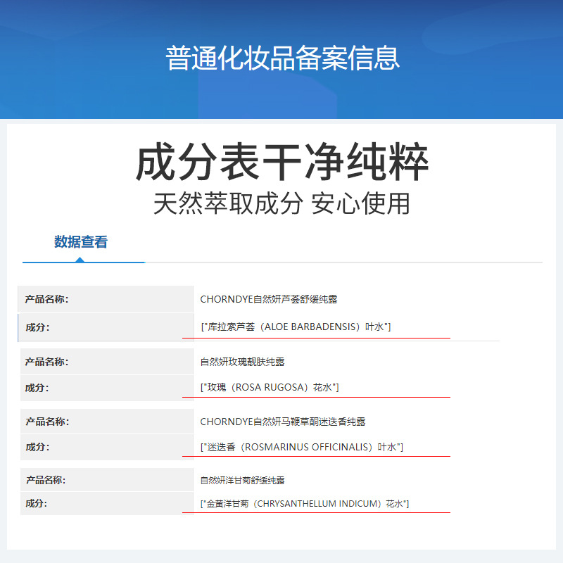
Task: Click 成分 label beside the ALOE BARBADENSIS value
Action: [37, 327]
